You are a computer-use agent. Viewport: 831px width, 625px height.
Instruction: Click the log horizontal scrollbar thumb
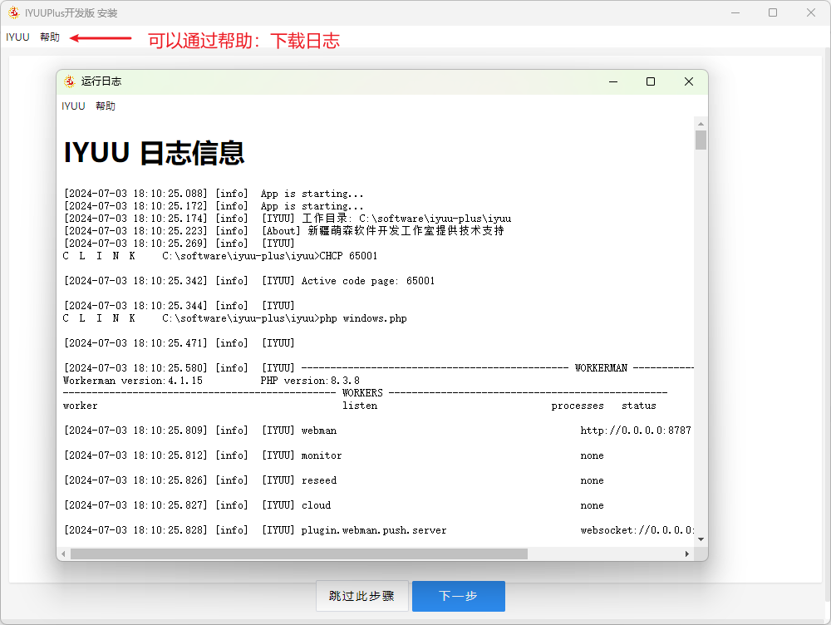pyautogui.click(x=299, y=554)
